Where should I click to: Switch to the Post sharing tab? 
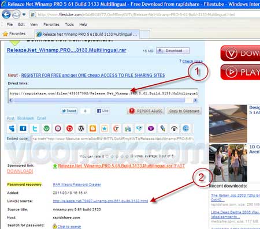tap(10, 118)
